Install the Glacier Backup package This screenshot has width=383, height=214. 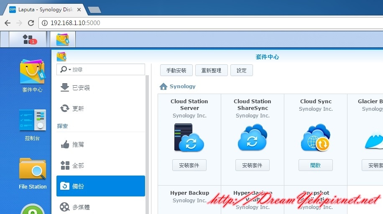tap(372, 165)
